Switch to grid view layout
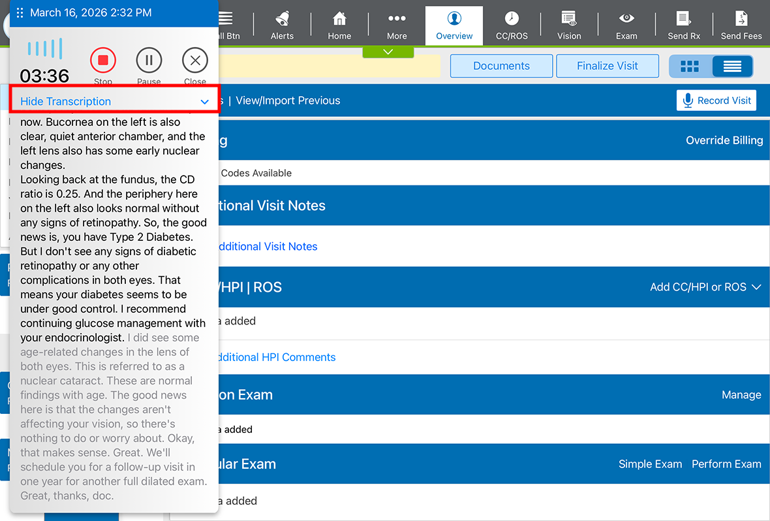 click(690, 66)
